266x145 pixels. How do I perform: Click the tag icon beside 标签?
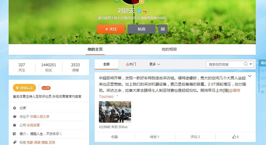(15, 142)
